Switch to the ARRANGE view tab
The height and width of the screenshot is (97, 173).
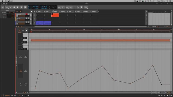(7, 95)
